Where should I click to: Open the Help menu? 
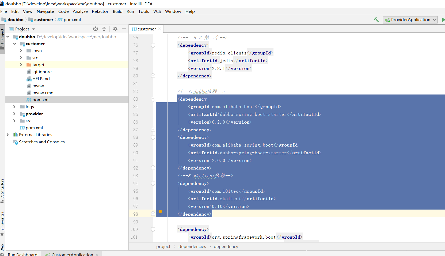pos(190,11)
